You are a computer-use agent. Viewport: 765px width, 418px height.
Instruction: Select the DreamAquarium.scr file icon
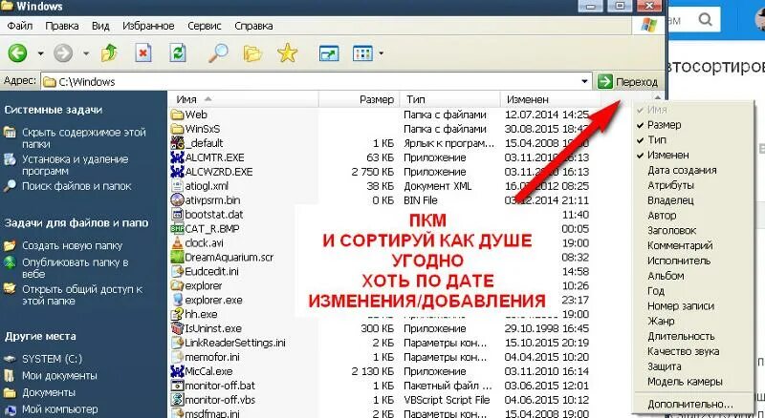pyautogui.click(x=177, y=257)
